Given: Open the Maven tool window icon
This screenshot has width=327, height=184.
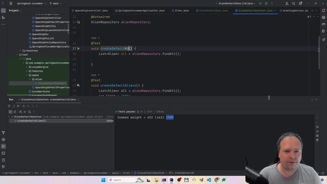Looking at the screenshot, I should tap(323, 24).
